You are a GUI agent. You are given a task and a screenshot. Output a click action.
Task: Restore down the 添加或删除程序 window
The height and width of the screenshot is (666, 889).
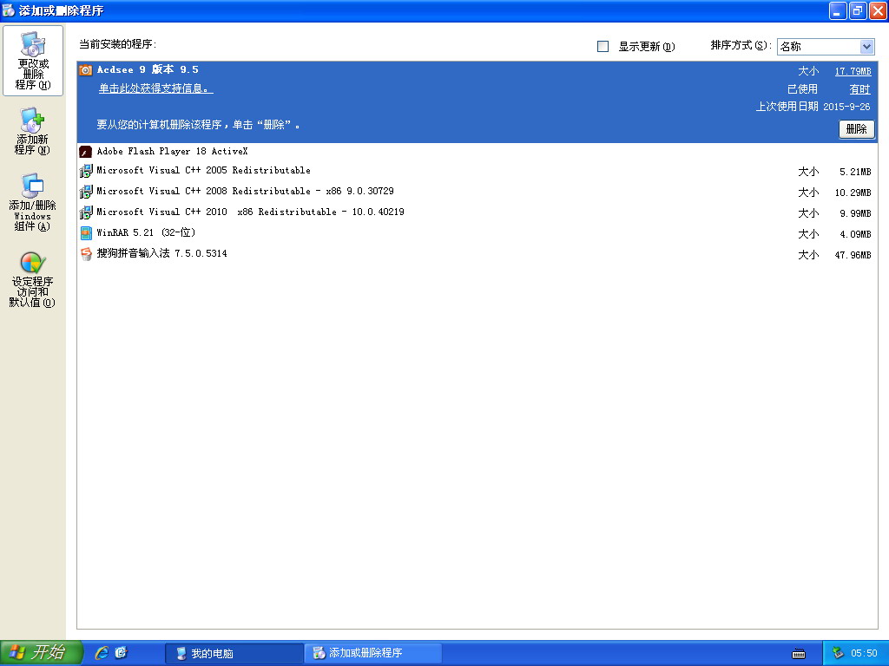[x=858, y=10]
